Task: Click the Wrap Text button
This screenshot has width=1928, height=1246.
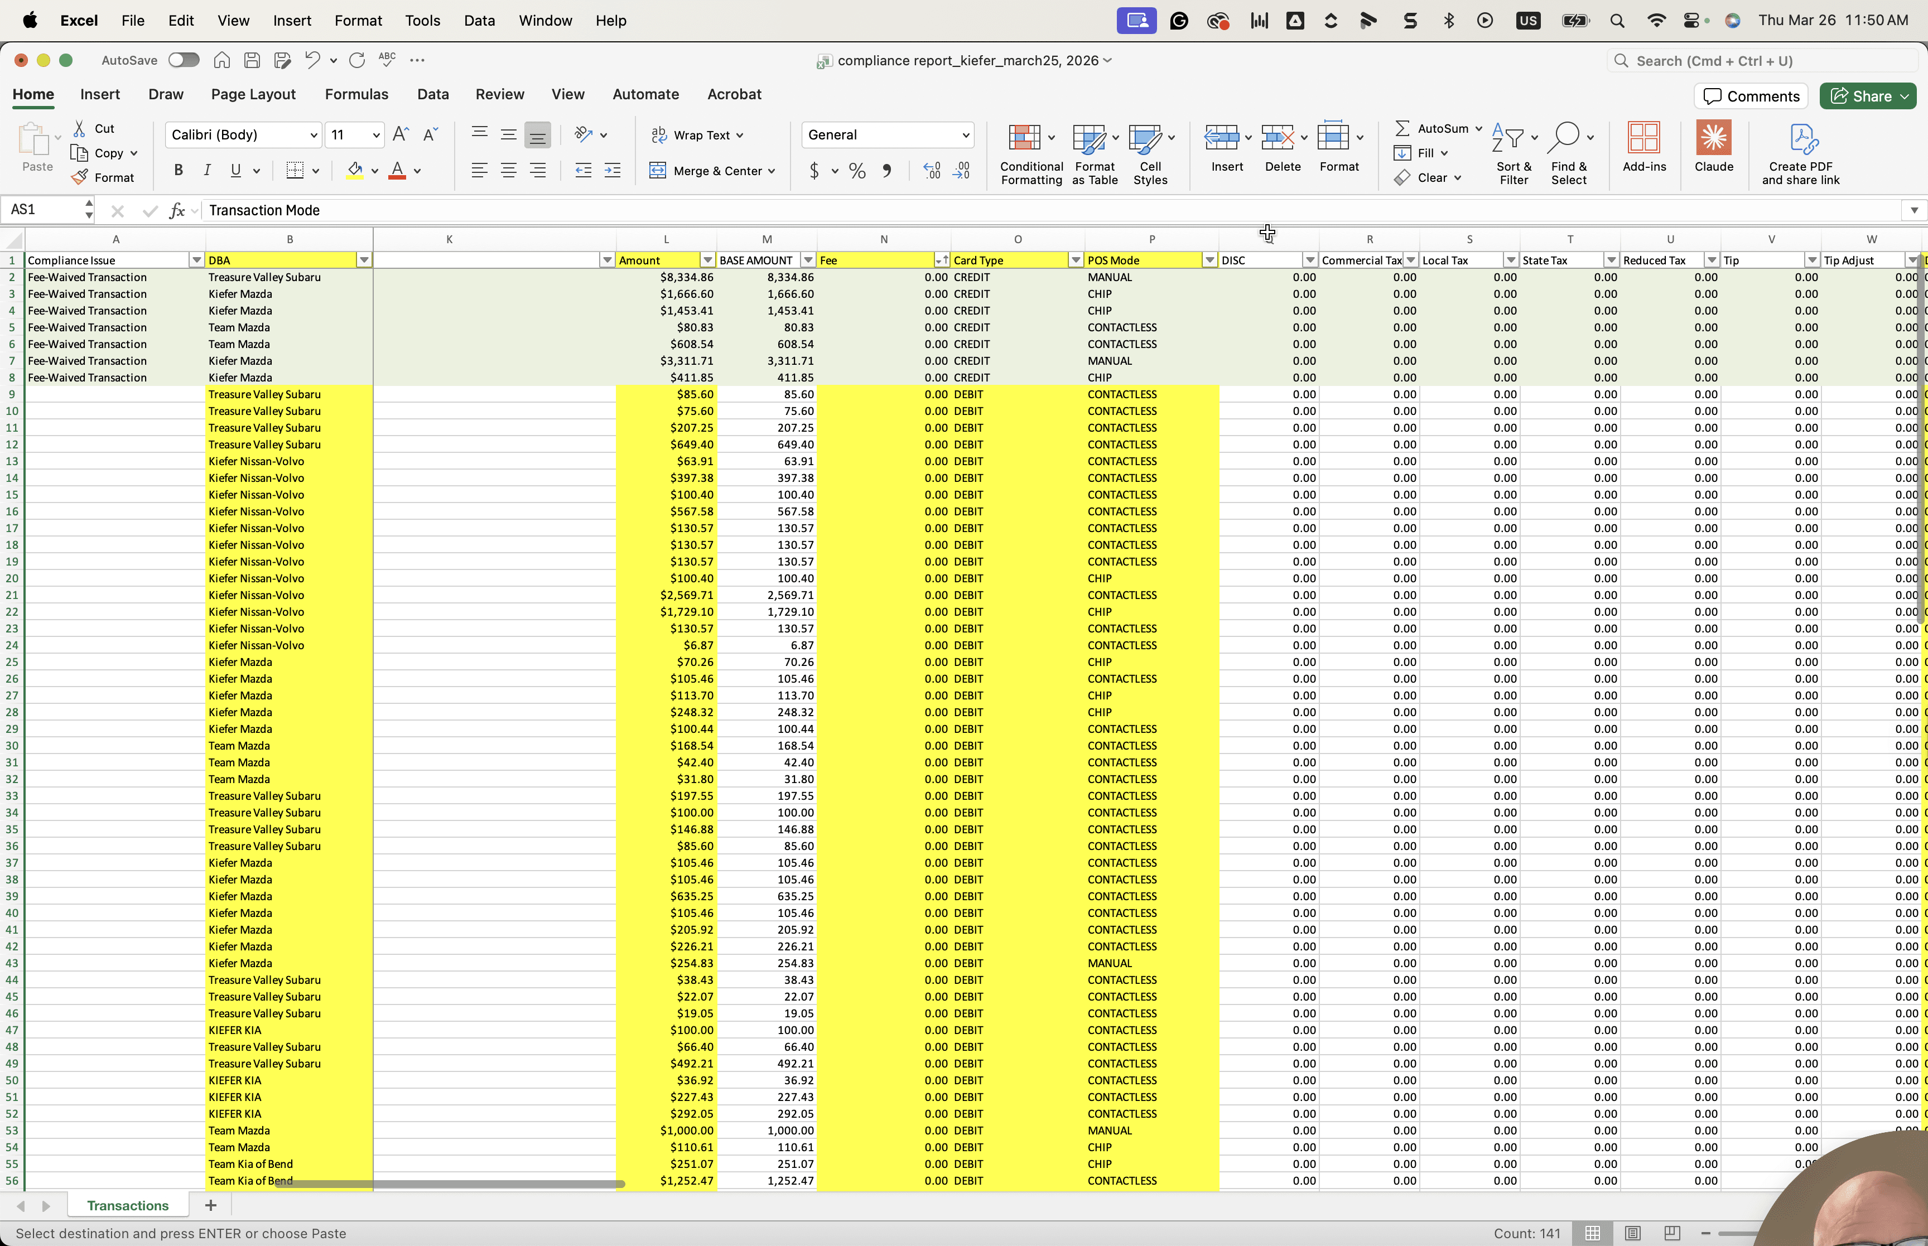Action: [x=698, y=135]
